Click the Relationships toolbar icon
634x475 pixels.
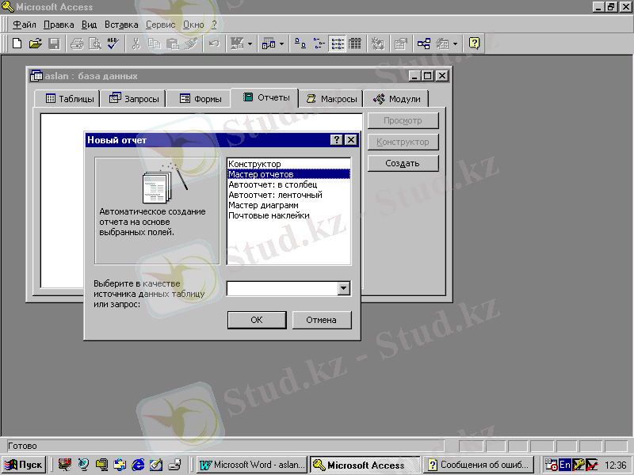click(x=424, y=44)
